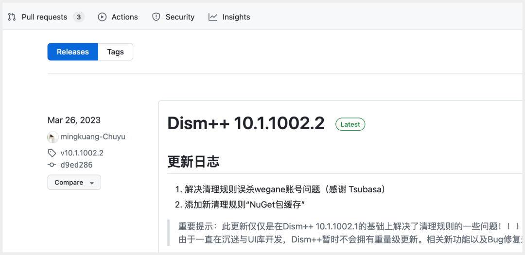Click the line beginning 由于一直在沉迷与UI库开发
Image resolution: width=525 pixels, height=255 pixels.
[350, 239]
